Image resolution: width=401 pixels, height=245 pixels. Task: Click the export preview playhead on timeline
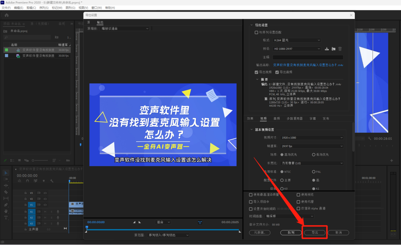point(87,227)
